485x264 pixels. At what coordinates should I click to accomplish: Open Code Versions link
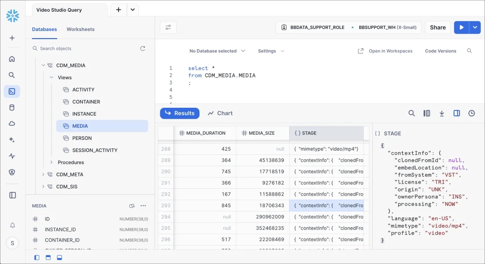click(x=440, y=51)
